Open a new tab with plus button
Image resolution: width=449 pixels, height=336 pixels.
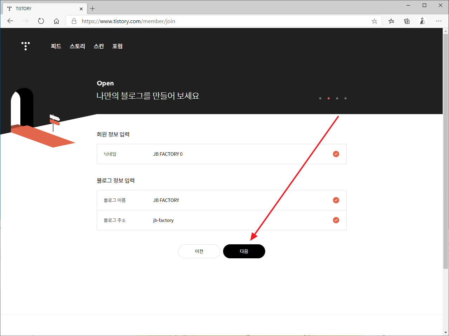(93, 8)
